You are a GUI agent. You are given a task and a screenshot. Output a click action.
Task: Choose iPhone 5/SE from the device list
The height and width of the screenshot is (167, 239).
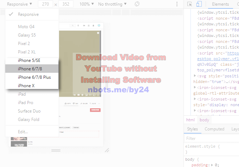pyautogui.click(x=32, y=60)
